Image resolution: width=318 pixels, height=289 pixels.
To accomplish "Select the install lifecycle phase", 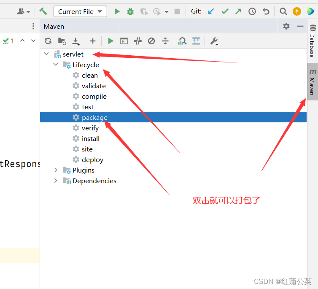I will click(x=91, y=139).
